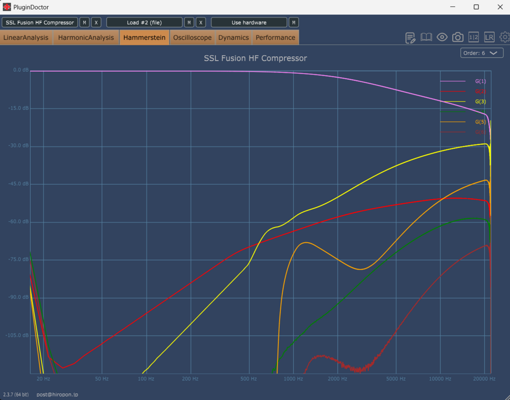This screenshot has width=510, height=400.
Task: Toggle the G(5) legend label
Action: click(x=481, y=122)
